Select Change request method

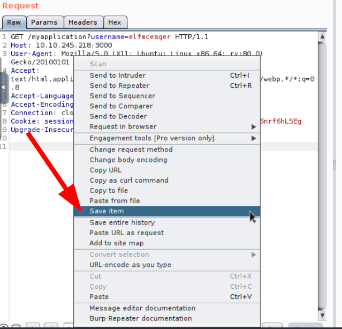[x=131, y=149]
